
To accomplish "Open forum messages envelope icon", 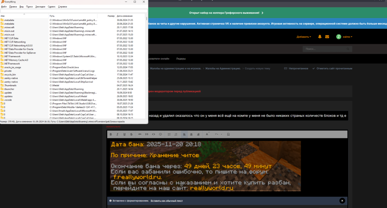I will coord(327,37).
